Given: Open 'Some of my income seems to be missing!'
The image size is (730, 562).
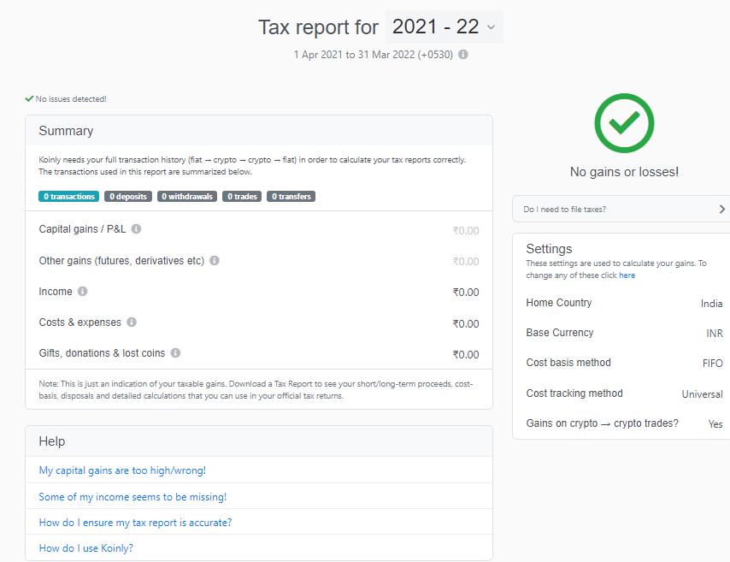Looking at the screenshot, I should coord(132,497).
